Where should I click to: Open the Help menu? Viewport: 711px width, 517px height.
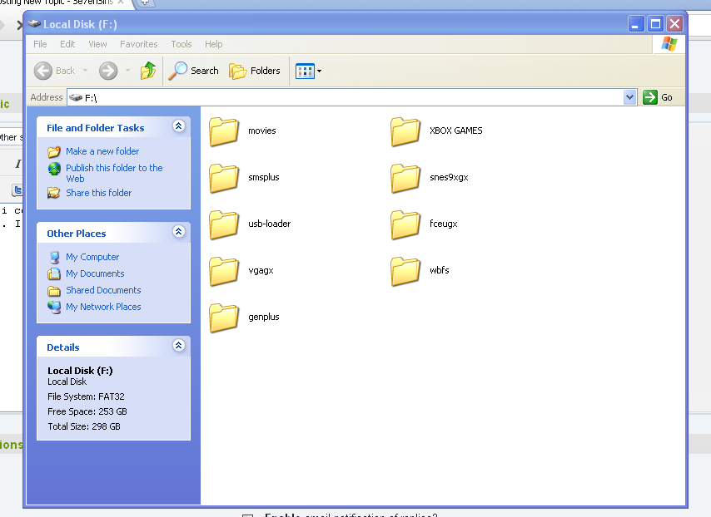(214, 44)
